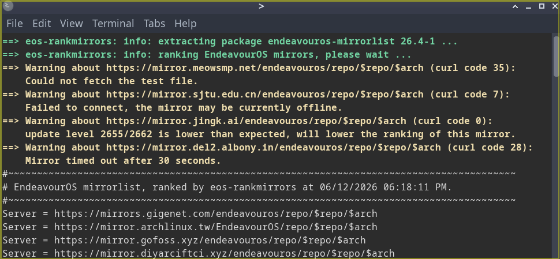Click the mirror.diyarciftci.xyz server URL
Screen dimensions: 560x259
224,254
